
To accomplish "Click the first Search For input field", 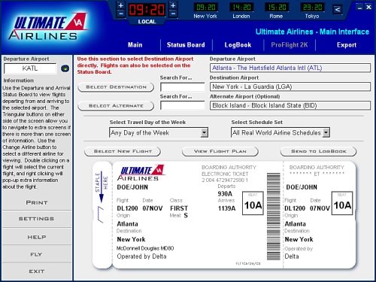I will click(x=183, y=87).
